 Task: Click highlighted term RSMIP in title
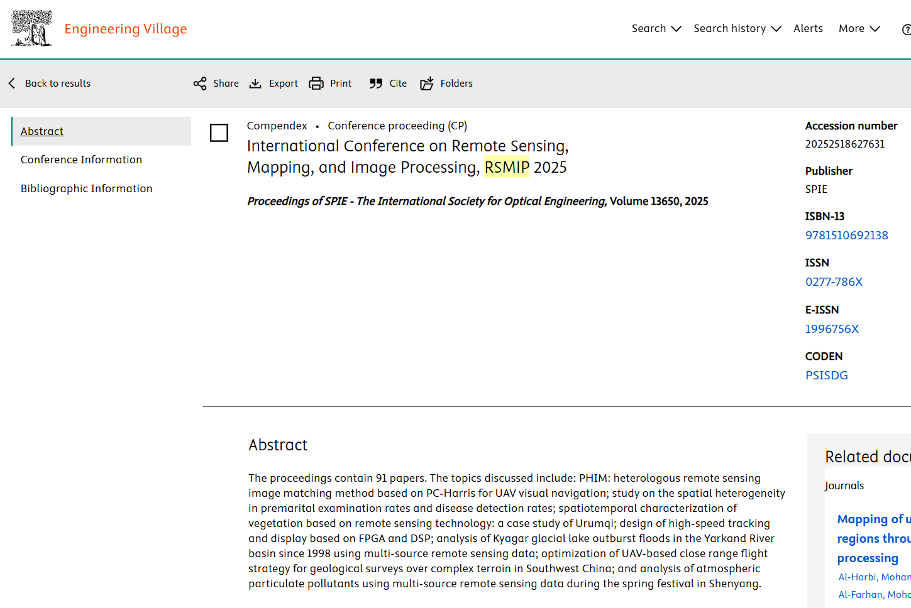[x=507, y=168]
